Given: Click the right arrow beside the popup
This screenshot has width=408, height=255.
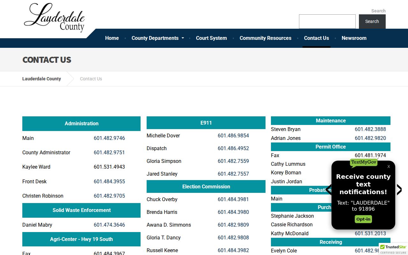Looking at the screenshot, I should [x=399, y=190].
